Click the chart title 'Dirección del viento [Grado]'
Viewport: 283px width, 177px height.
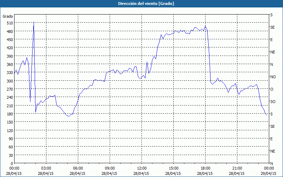[146, 4]
